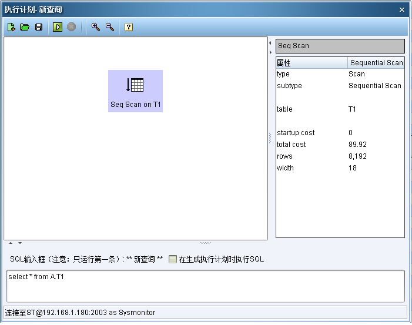This screenshot has height=325, width=412.
Task: Save the plan with the floppy disk icon
Action: (39, 27)
